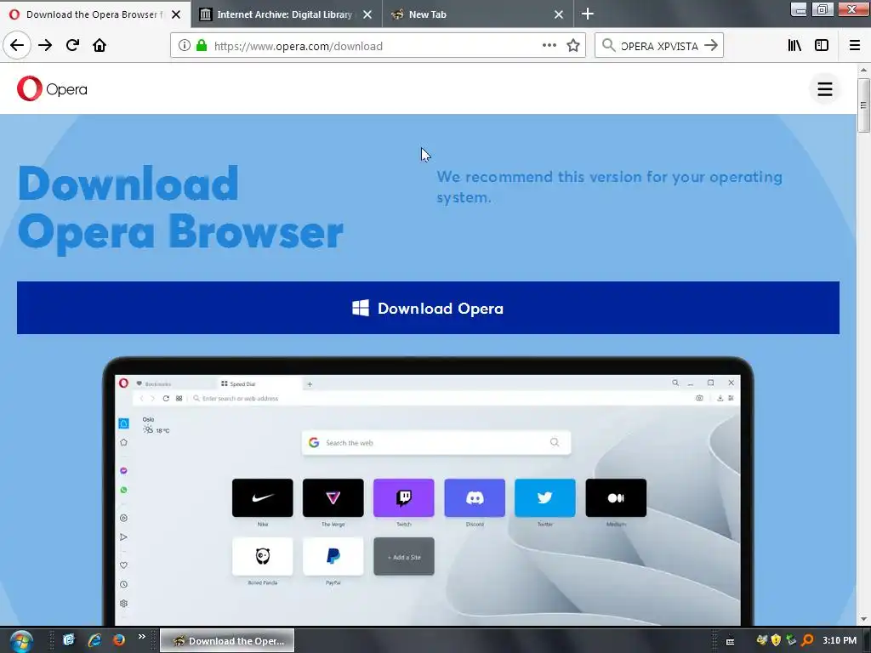The height and width of the screenshot is (653, 871).
Task: Click the Show Desktop quick launch icon
Action: [69, 640]
